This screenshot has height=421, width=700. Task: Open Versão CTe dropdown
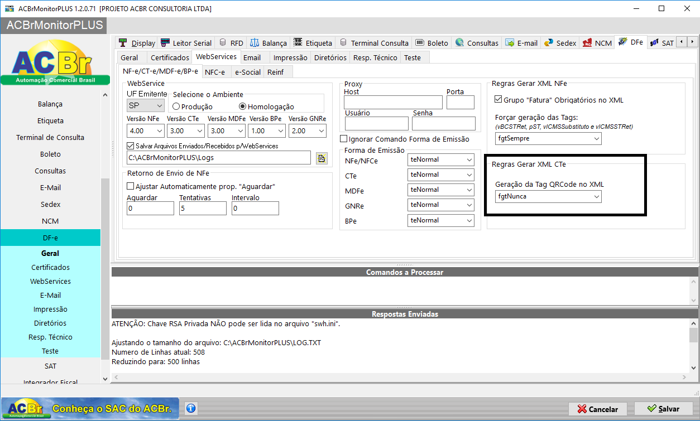point(186,130)
